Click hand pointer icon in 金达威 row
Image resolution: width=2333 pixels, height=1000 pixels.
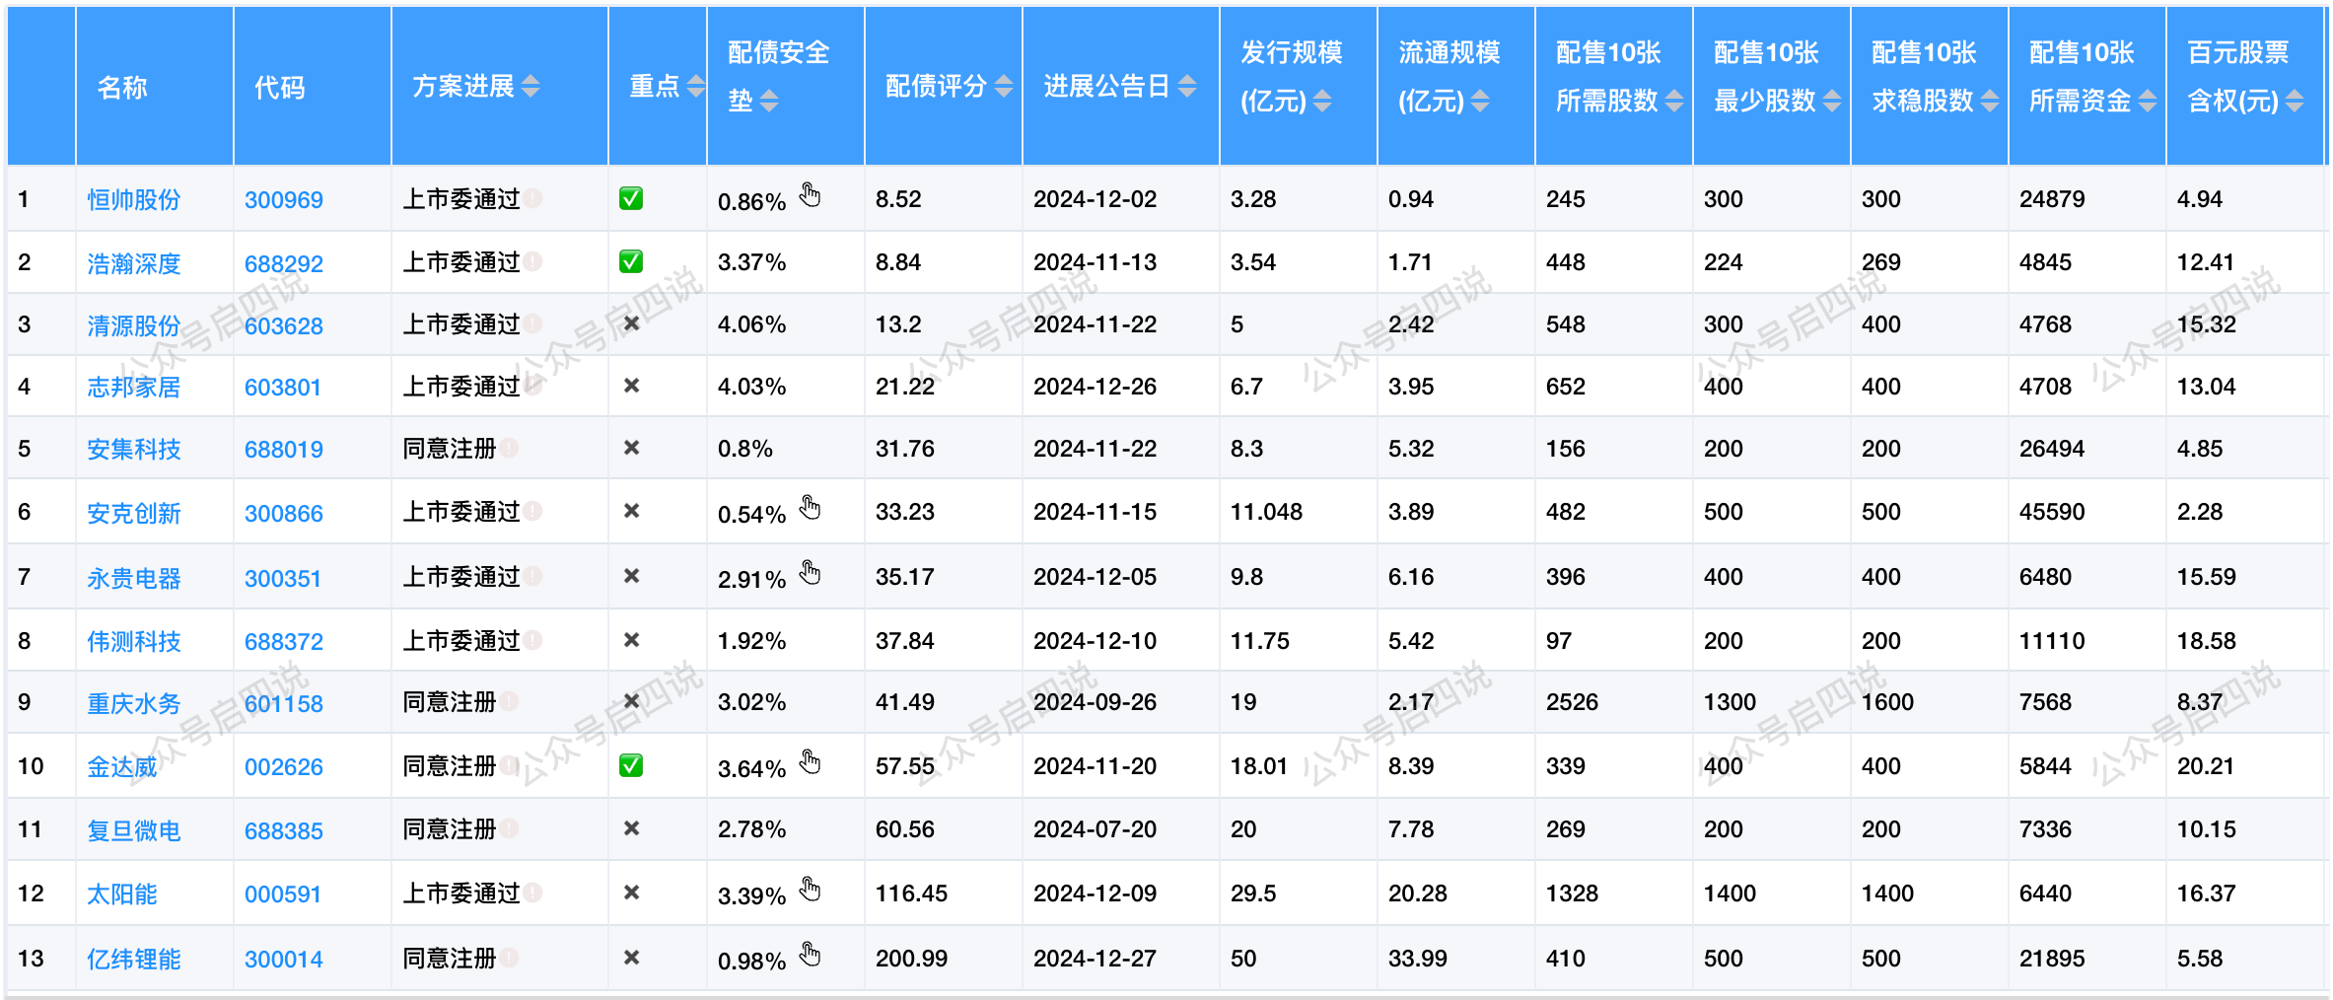(810, 761)
